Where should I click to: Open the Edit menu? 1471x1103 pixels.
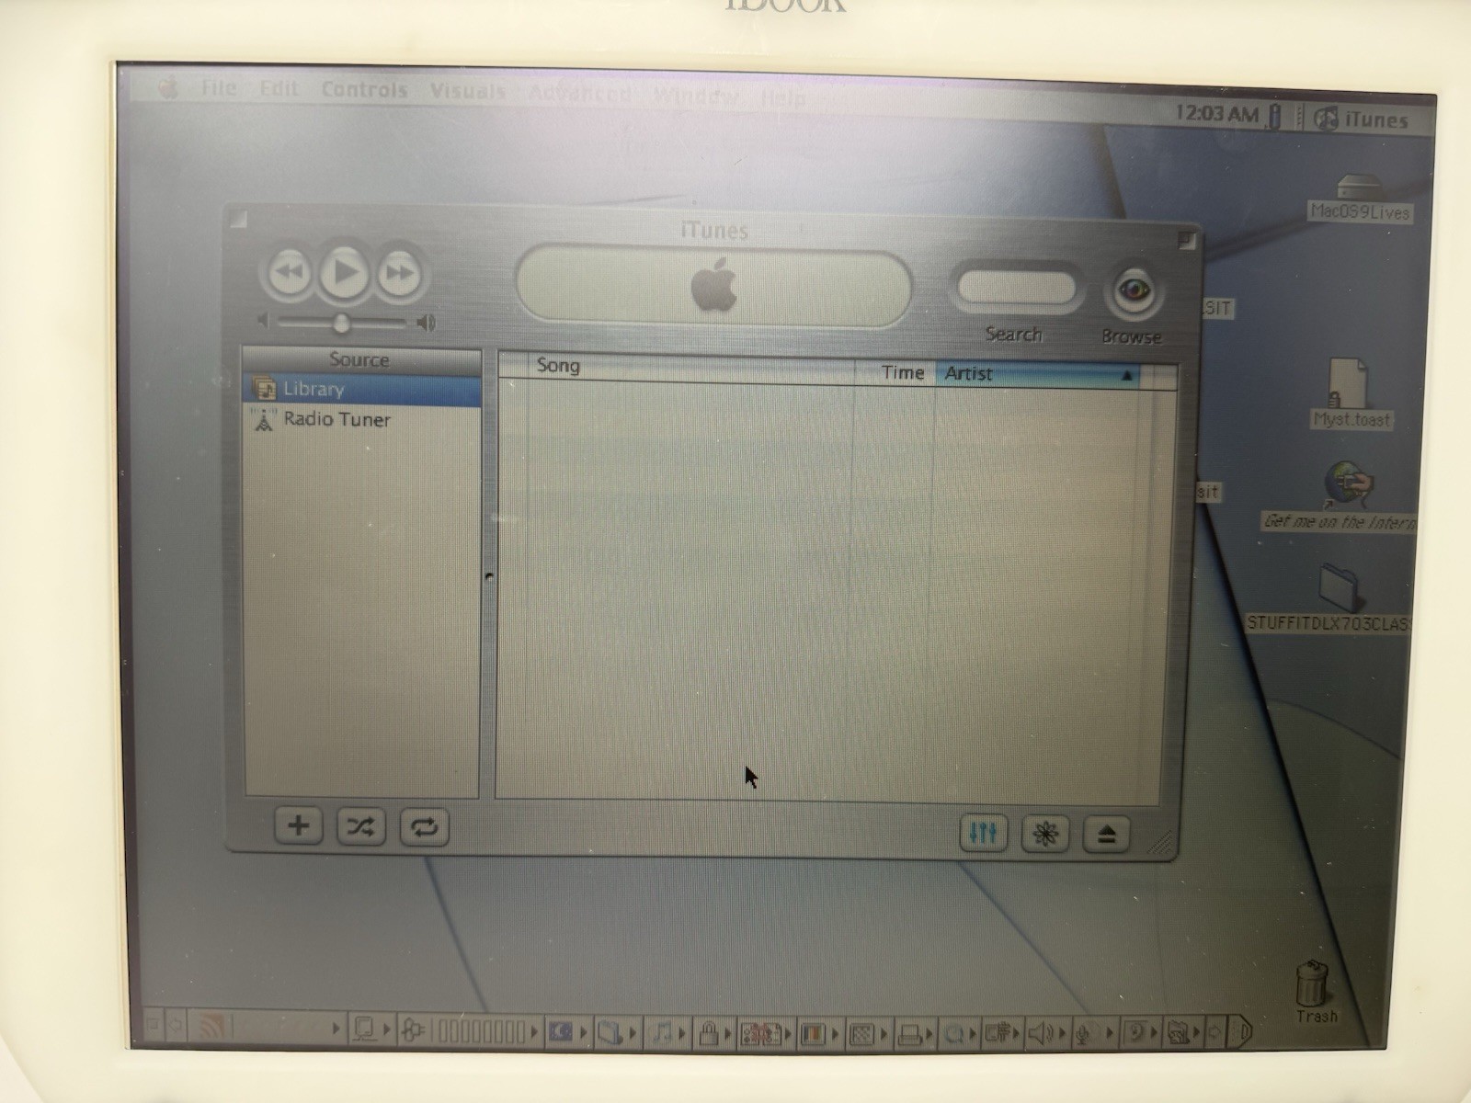(x=279, y=89)
